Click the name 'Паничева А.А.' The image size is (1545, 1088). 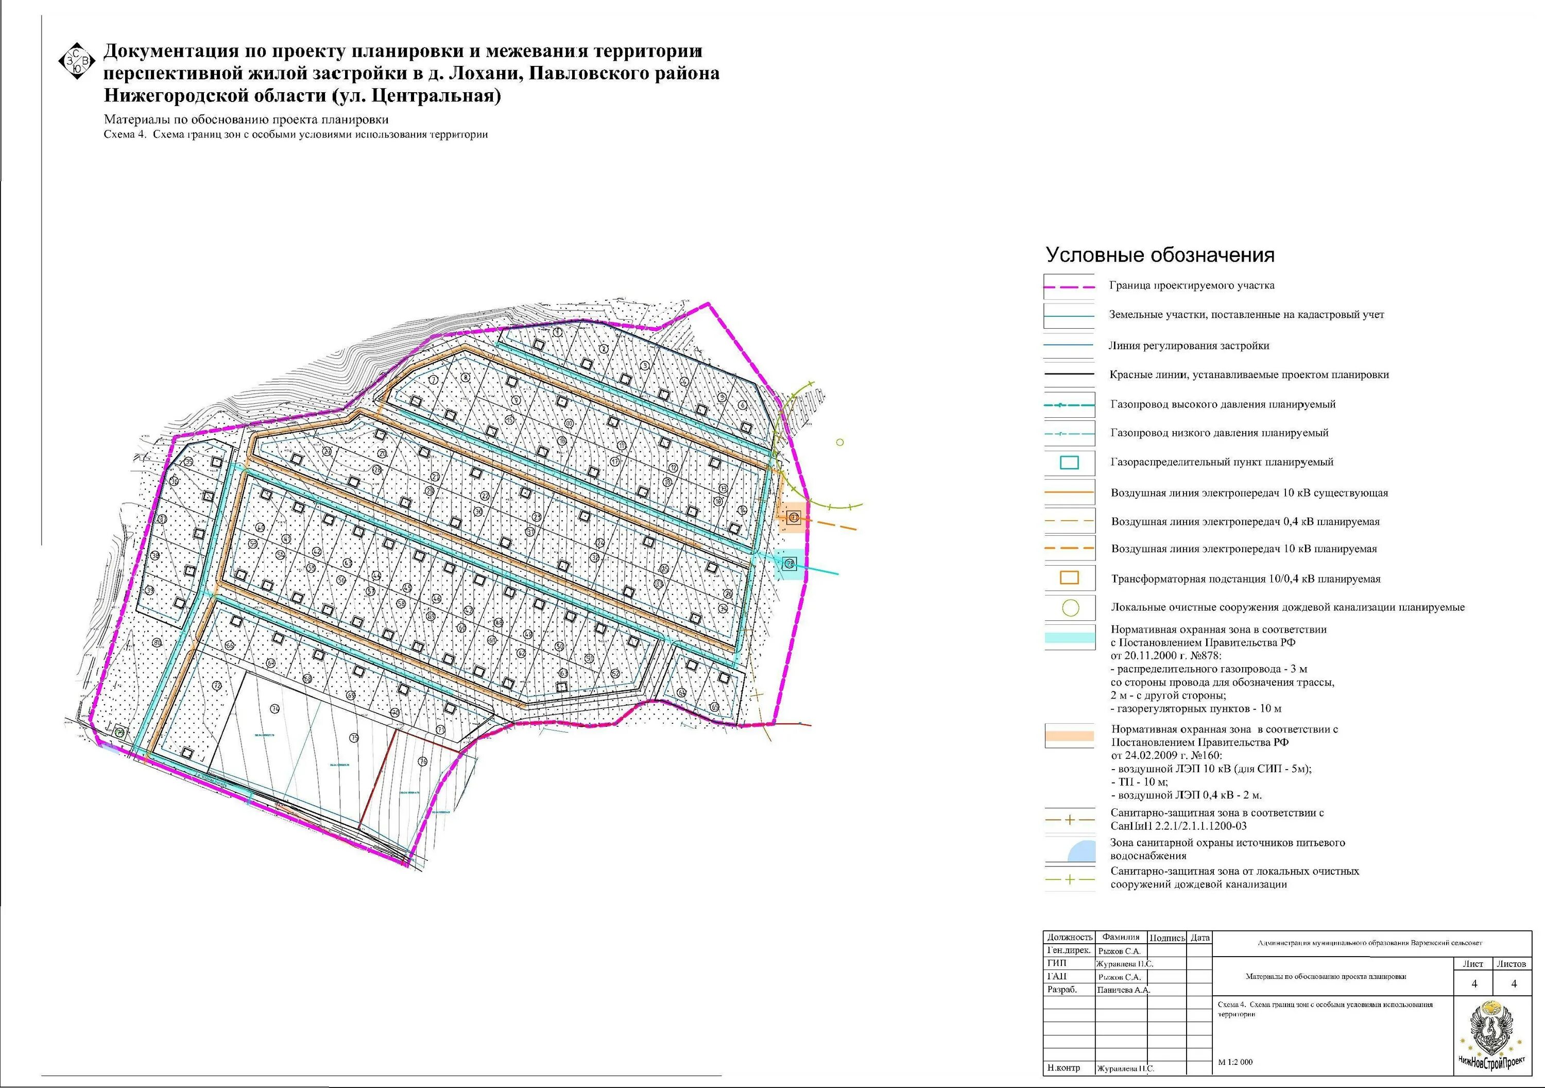(x=1123, y=990)
